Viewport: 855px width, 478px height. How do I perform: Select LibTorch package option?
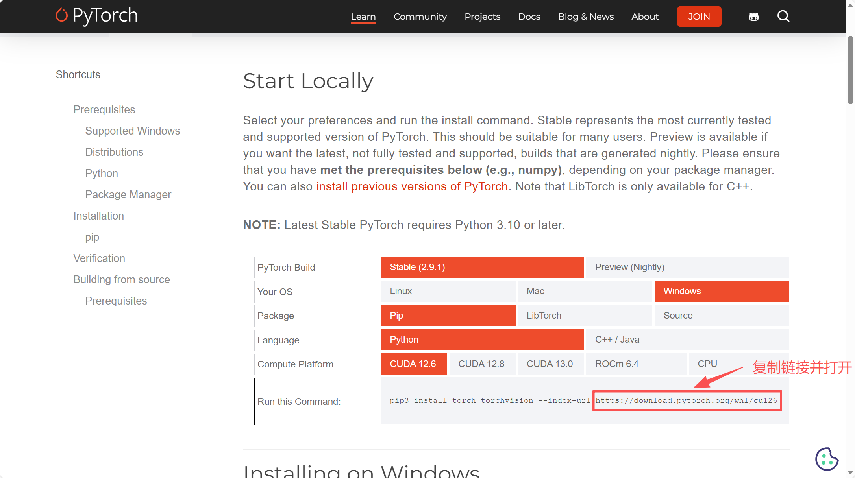pyautogui.click(x=585, y=316)
